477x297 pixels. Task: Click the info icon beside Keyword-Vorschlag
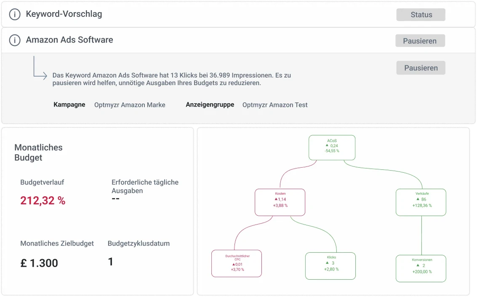click(x=16, y=13)
